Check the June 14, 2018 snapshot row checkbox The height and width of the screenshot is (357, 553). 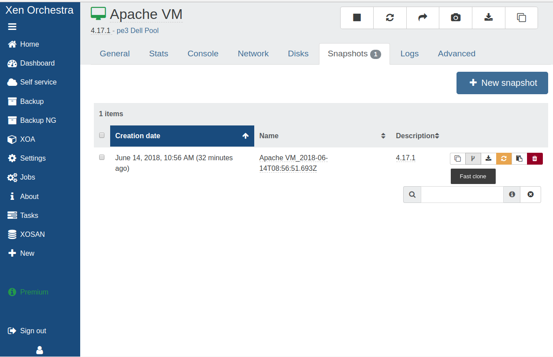pyautogui.click(x=102, y=157)
